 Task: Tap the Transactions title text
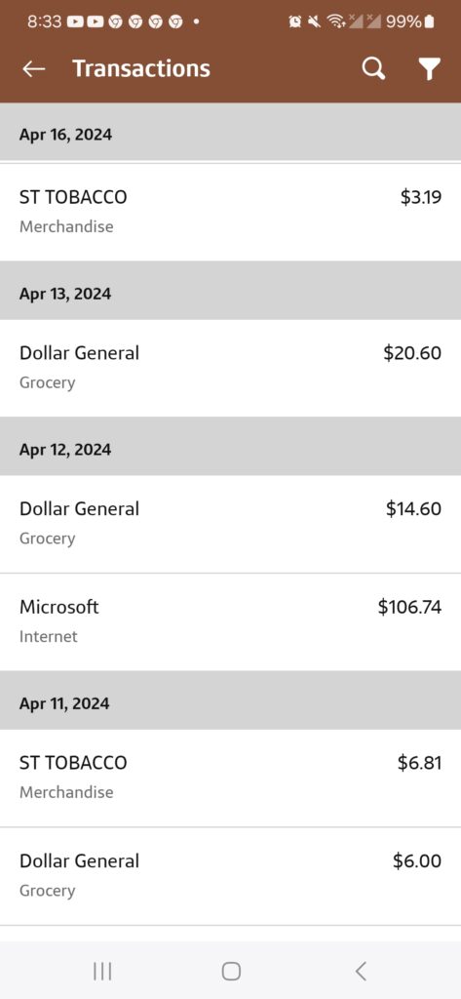click(141, 68)
